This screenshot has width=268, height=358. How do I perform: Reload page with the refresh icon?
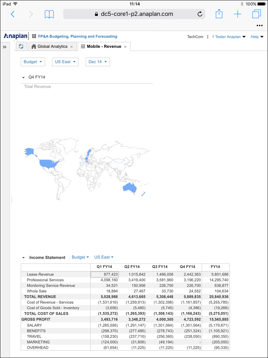200,14
